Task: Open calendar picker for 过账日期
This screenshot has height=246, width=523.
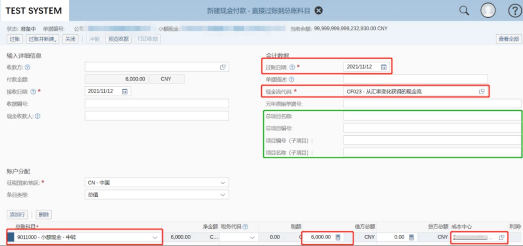Action: click(x=384, y=67)
